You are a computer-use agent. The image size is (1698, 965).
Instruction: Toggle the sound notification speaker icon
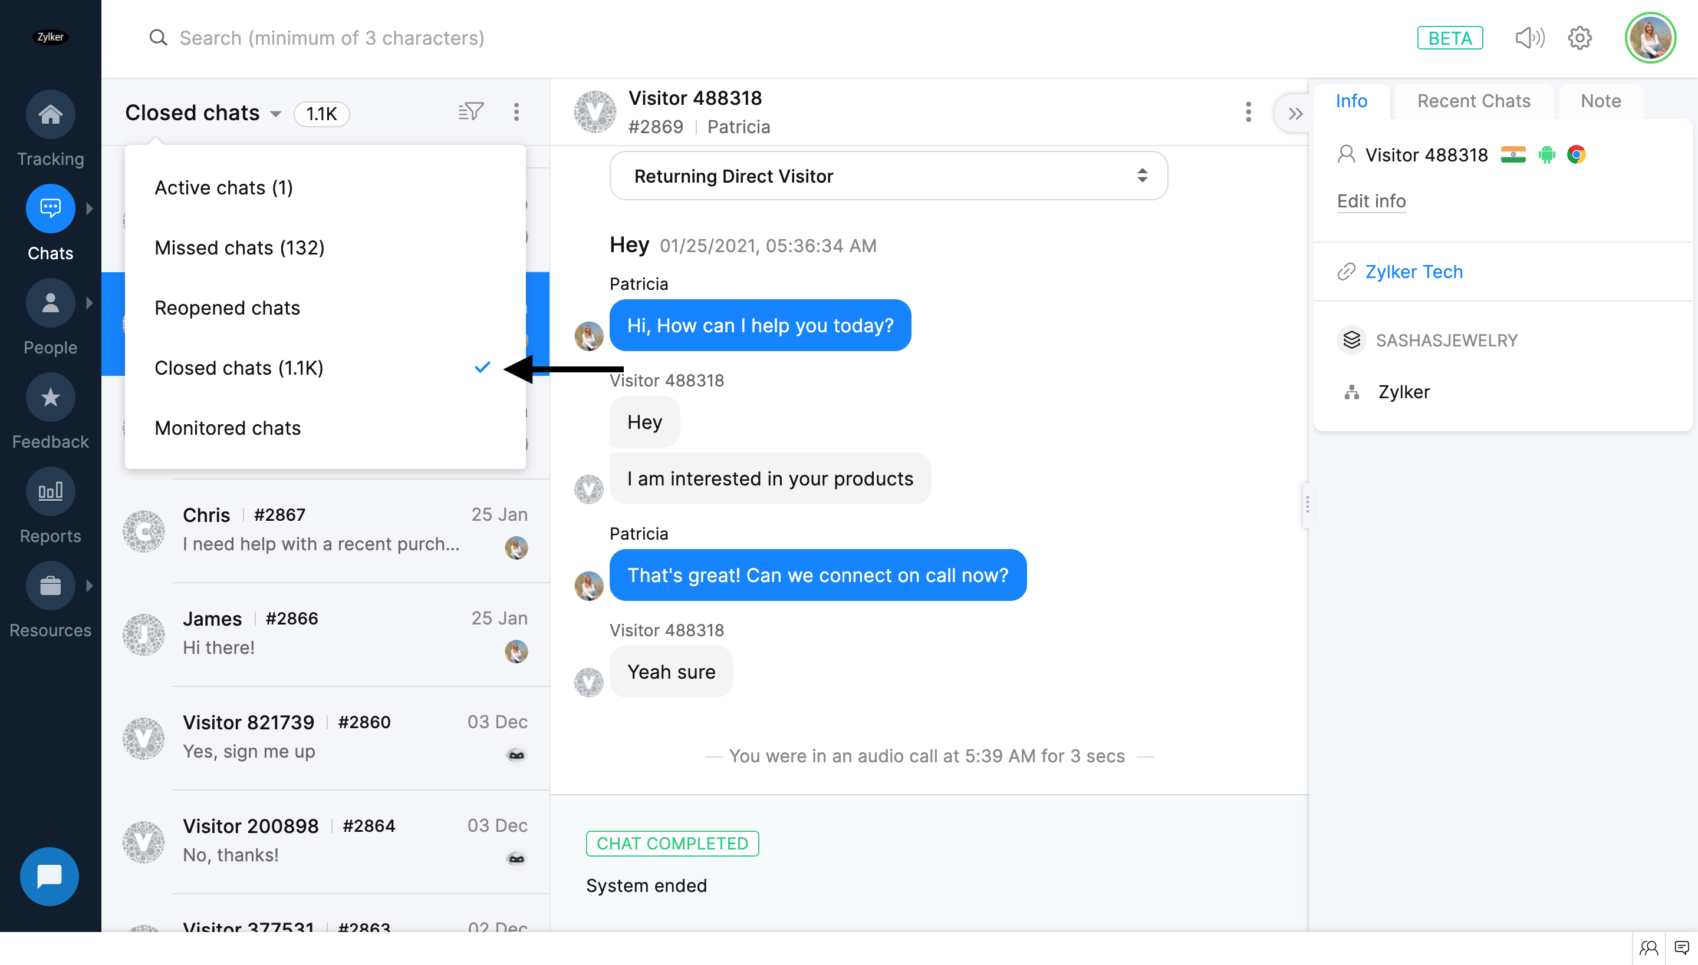[1529, 38]
